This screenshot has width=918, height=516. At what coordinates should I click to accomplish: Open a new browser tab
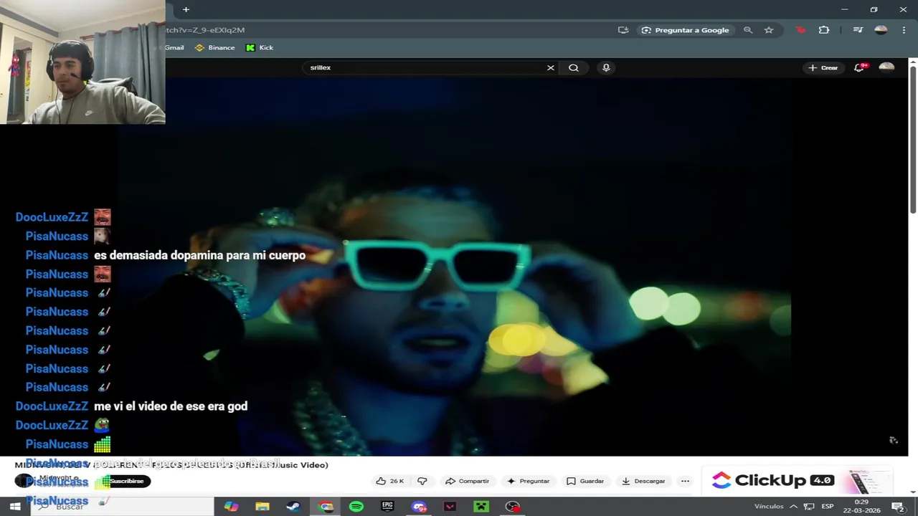click(186, 9)
